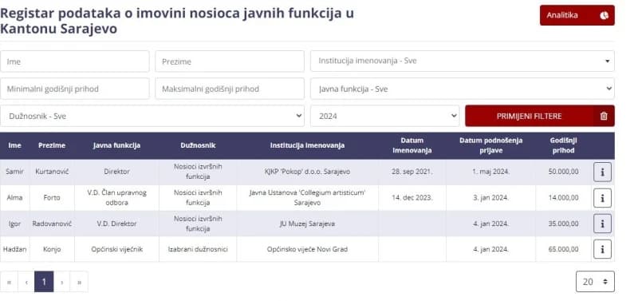Expand Dužnosnik dropdown
This screenshot has height=301, width=638.
[152, 116]
